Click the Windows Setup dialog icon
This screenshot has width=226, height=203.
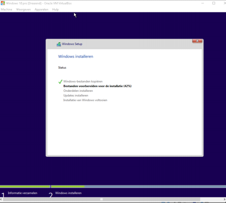point(59,44)
